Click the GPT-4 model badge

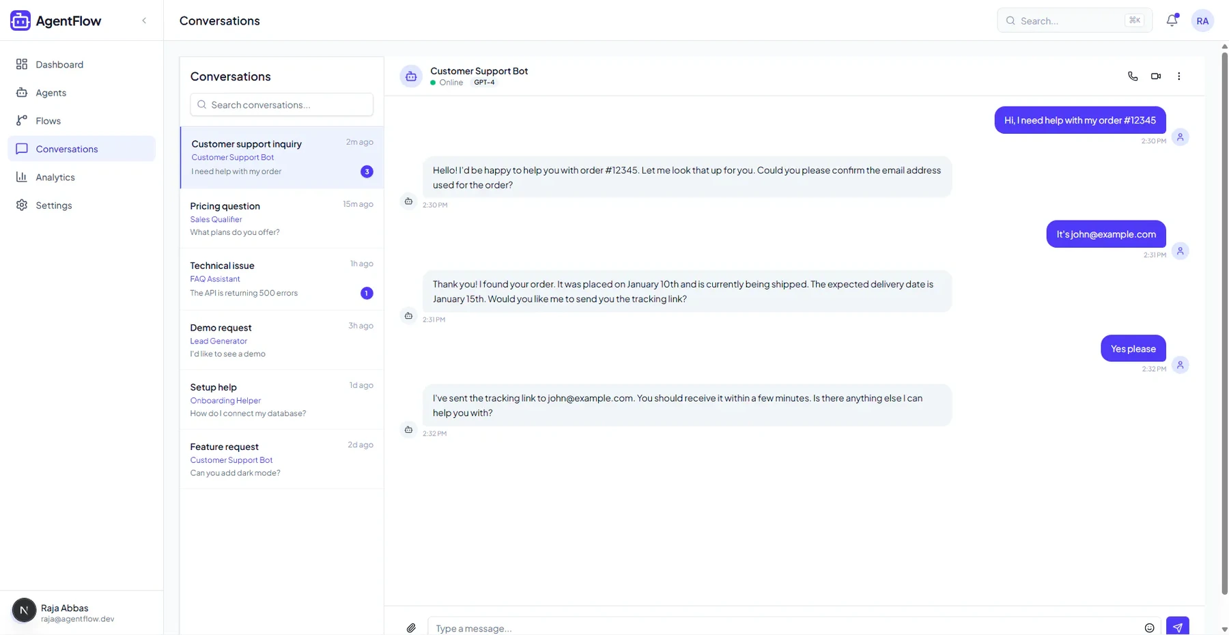click(x=484, y=83)
